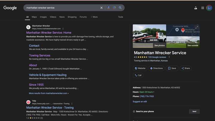Switch to the Images tab
215x121 pixels.
point(43,17)
